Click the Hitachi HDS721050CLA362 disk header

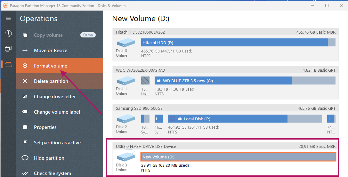click(226, 32)
